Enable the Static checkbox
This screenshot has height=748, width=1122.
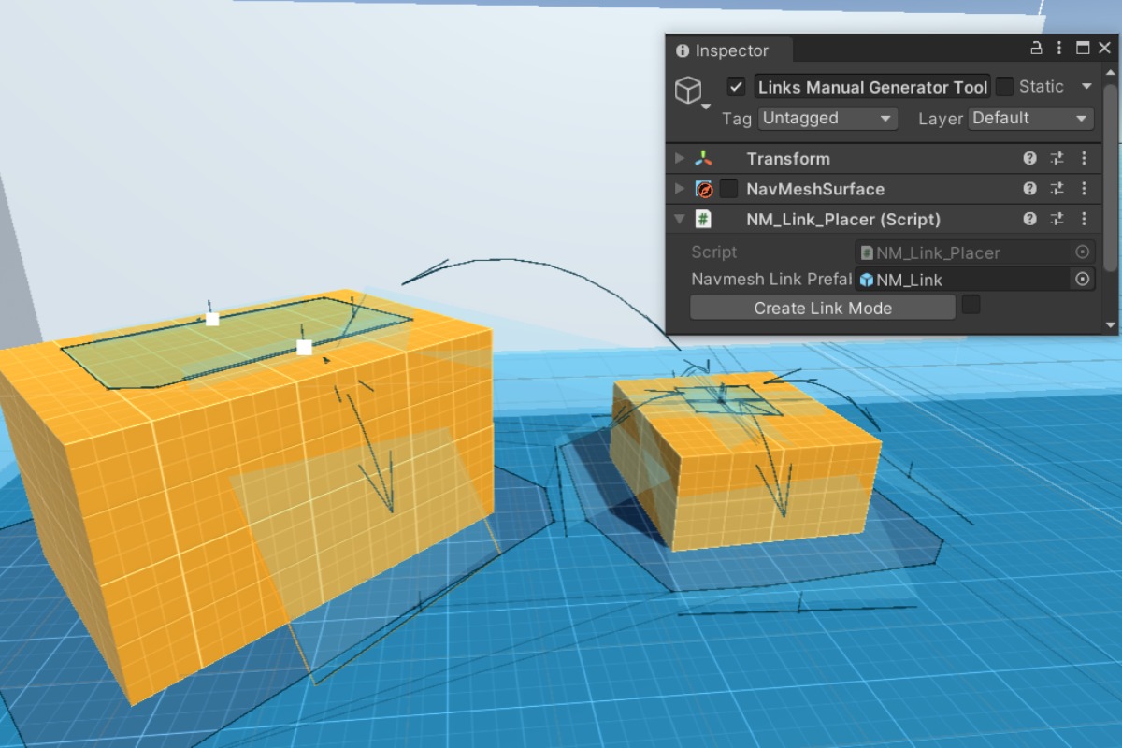click(1004, 87)
